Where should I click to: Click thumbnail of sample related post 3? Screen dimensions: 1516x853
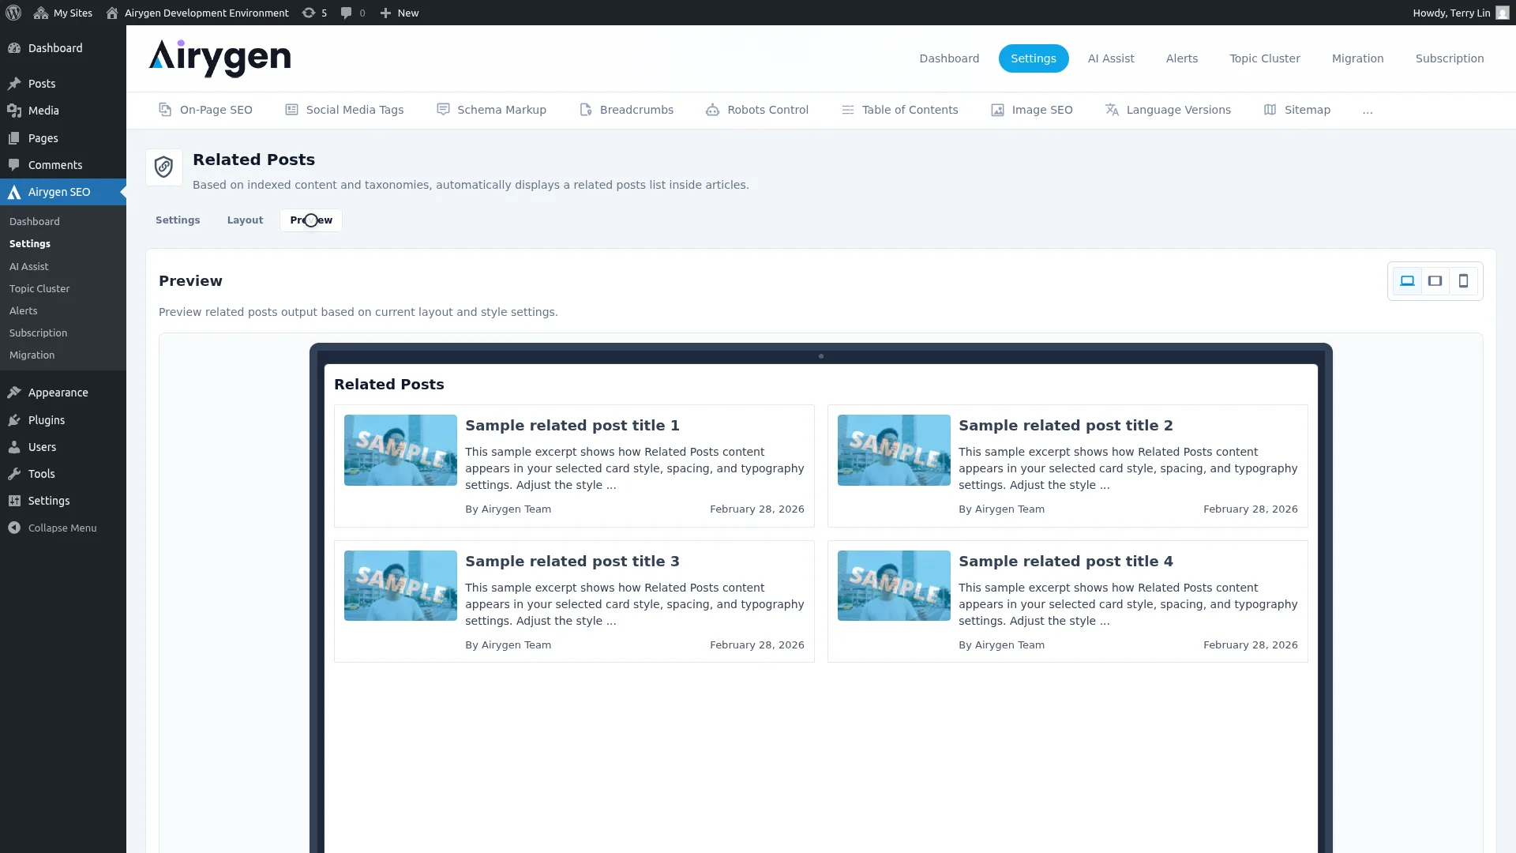[x=400, y=586]
